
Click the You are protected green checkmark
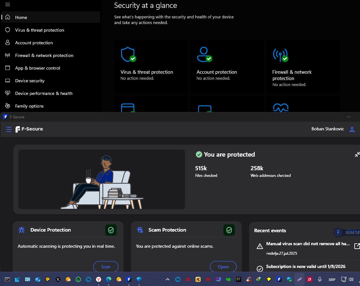(x=199, y=154)
